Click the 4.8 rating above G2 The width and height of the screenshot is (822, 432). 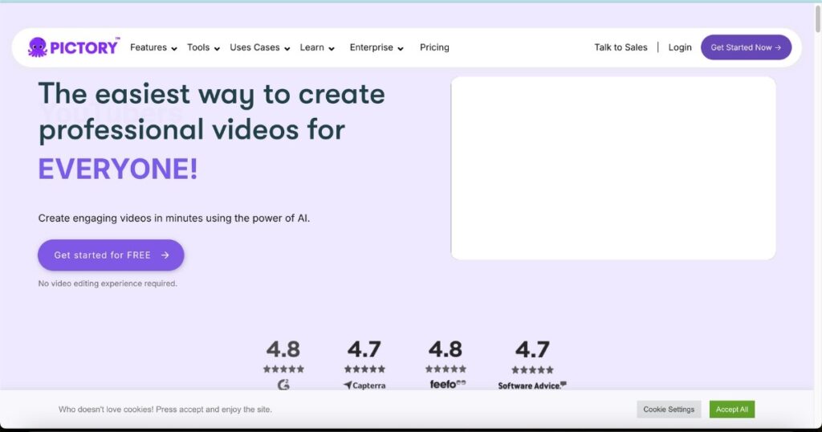pos(283,349)
